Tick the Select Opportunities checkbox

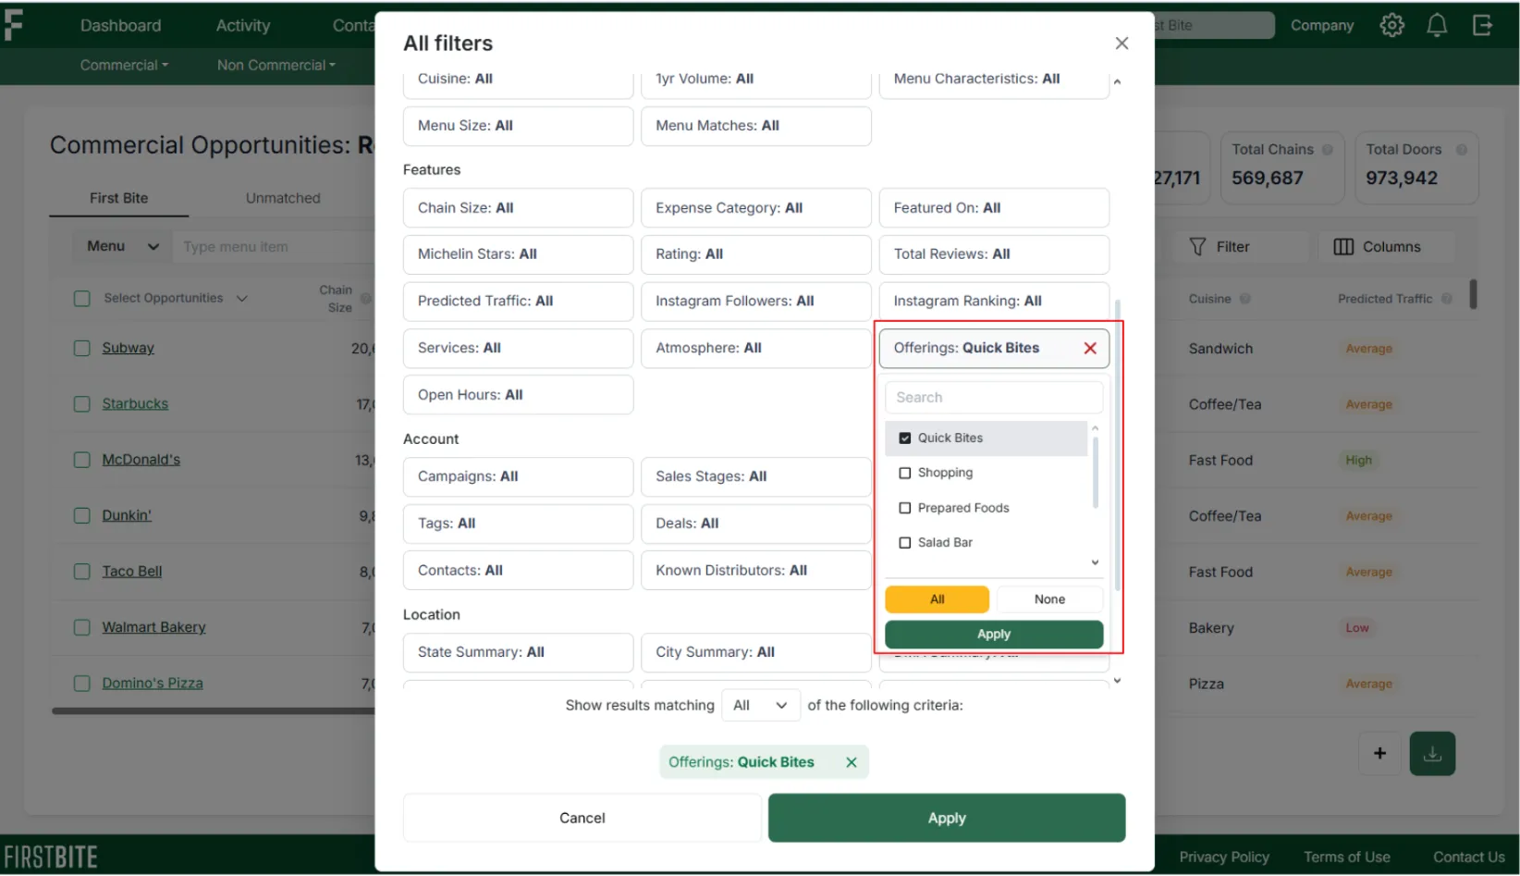[82, 299]
